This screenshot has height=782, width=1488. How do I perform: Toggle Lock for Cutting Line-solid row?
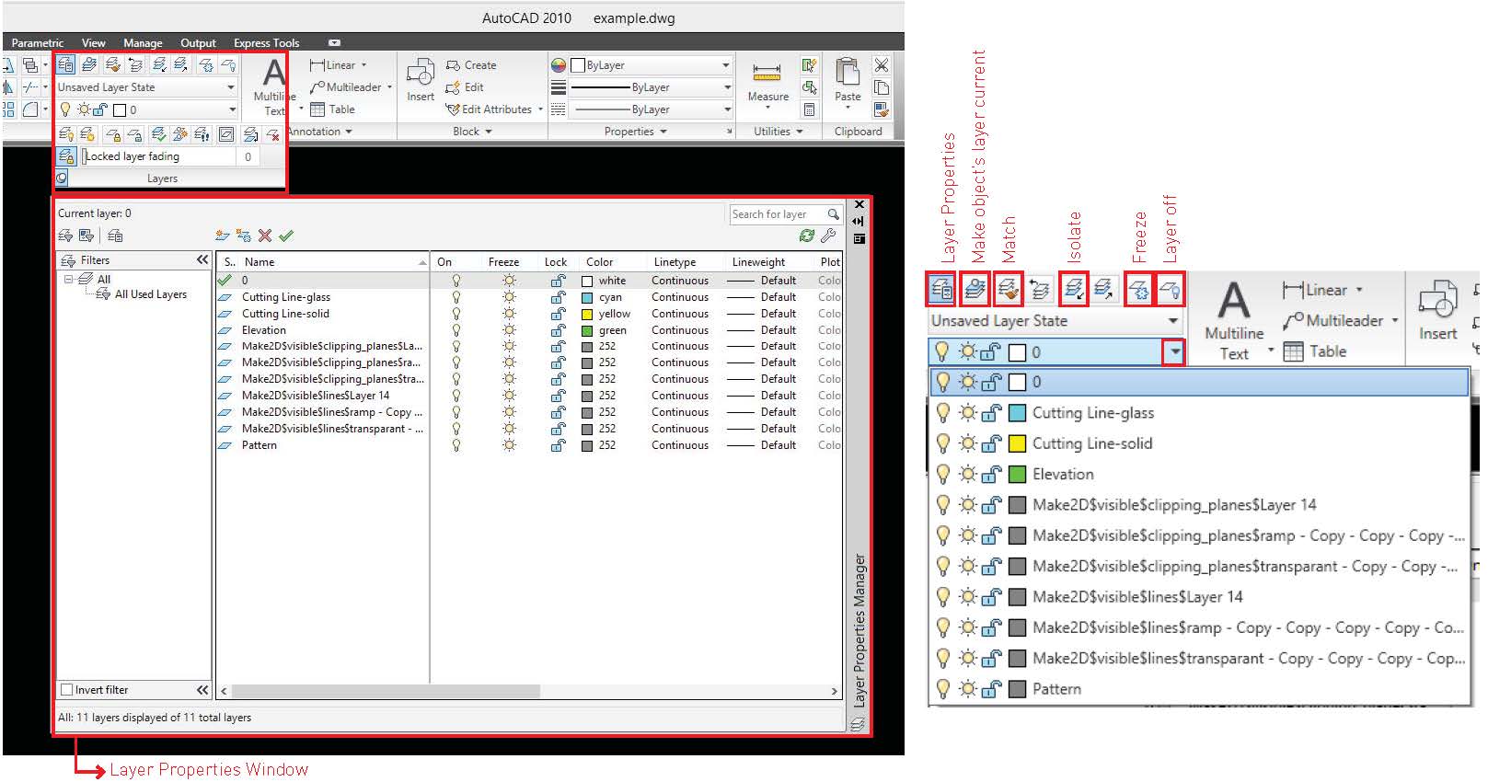pyautogui.click(x=558, y=314)
